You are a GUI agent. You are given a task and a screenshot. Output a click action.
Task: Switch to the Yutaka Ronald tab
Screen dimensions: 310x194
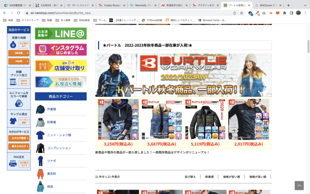point(112,5)
